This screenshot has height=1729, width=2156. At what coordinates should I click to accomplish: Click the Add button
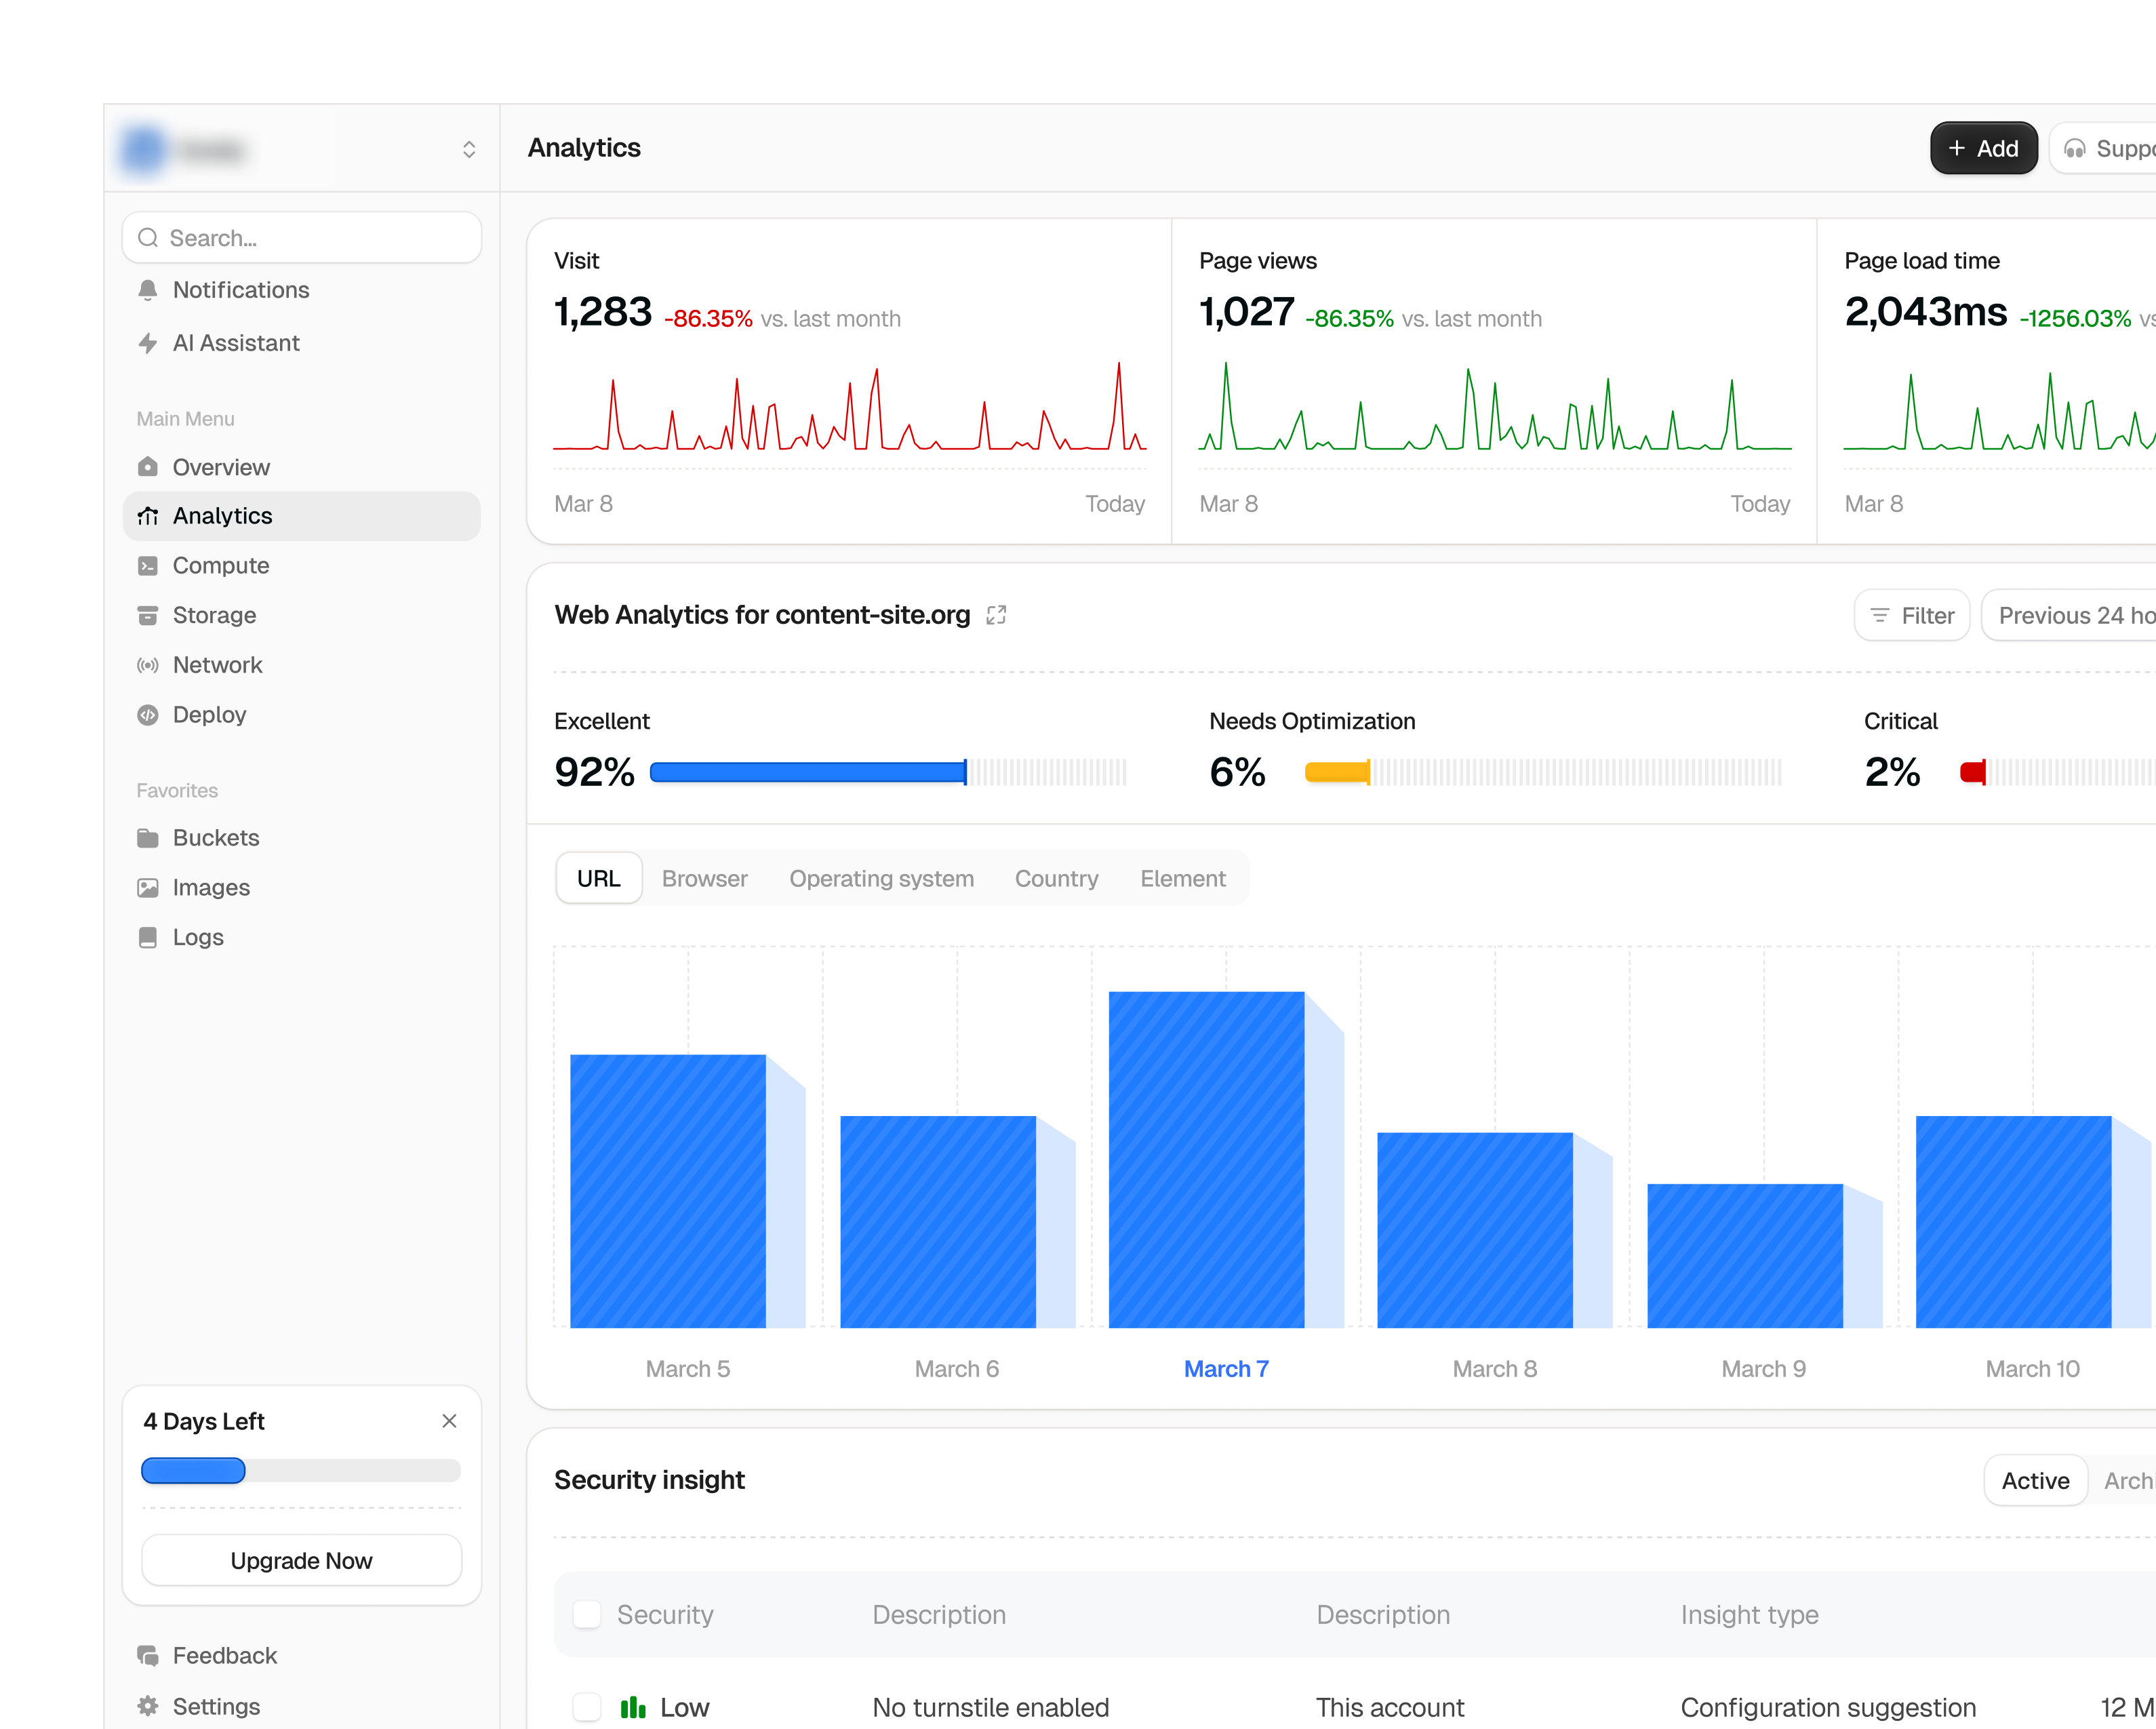pos(1984,148)
